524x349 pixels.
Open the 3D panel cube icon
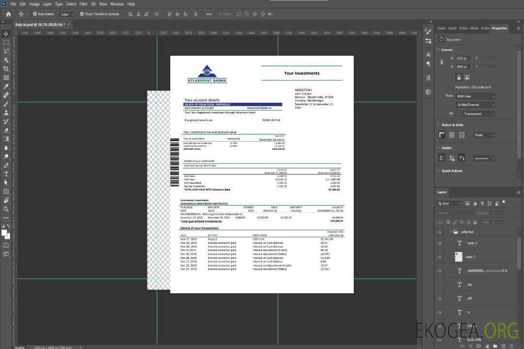click(x=428, y=92)
